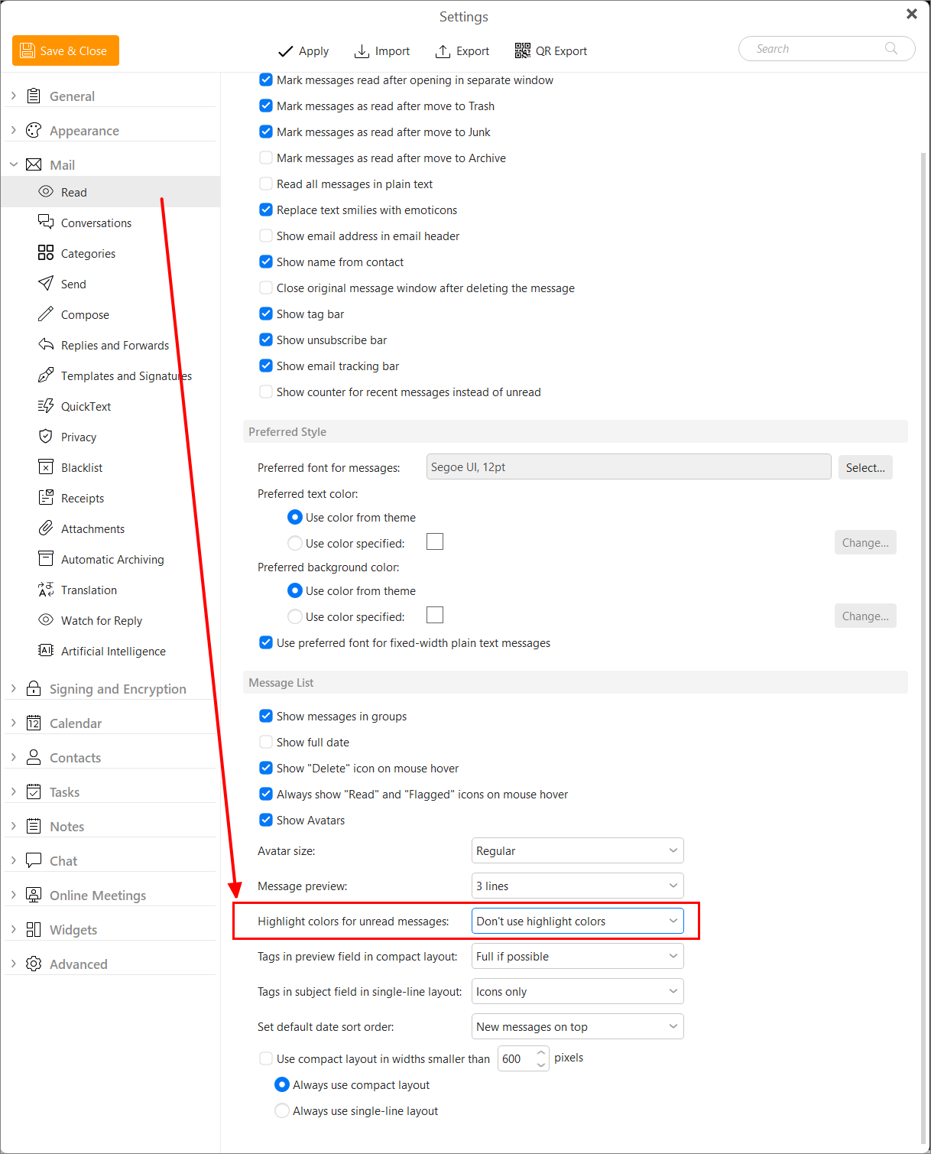Uncheck Show Avatars checkbox

(x=266, y=820)
